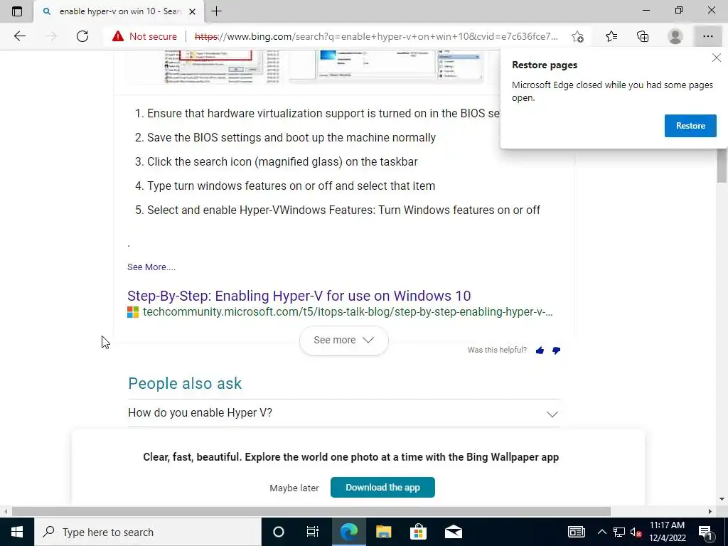Go back with the back arrow
Viewport: 728px width, 546px height.
[19, 36]
